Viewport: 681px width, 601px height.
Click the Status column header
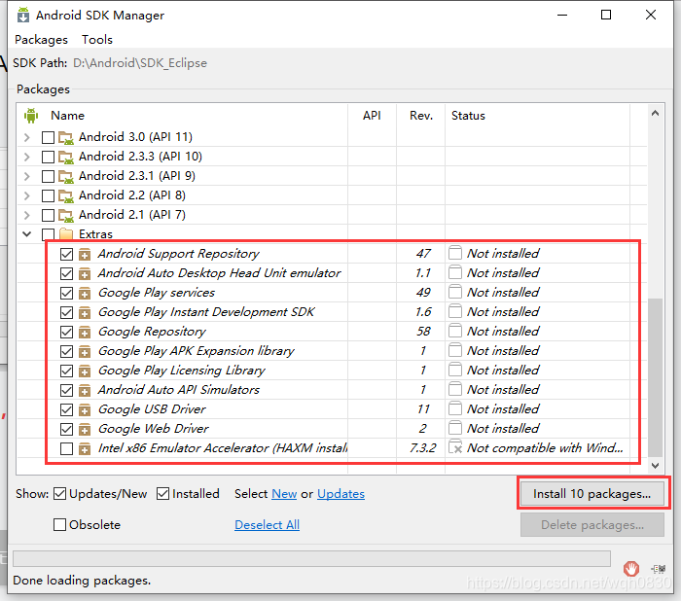(x=468, y=116)
